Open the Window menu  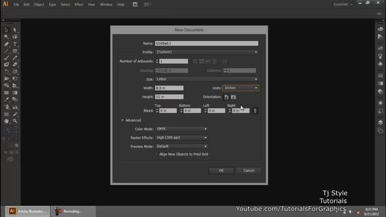pyautogui.click(x=106, y=4)
